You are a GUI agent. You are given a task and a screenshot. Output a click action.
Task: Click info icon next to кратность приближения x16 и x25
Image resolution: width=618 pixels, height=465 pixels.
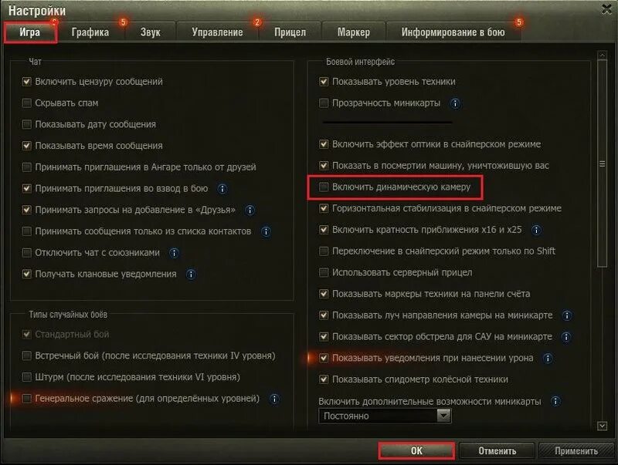pos(536,230)
